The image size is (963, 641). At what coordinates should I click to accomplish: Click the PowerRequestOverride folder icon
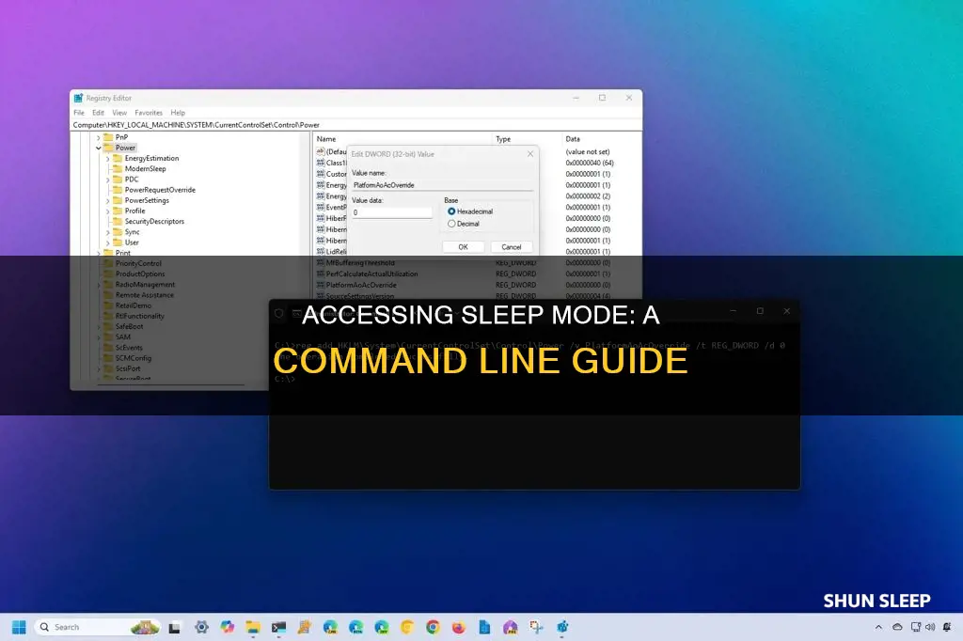pyautogui.click(x=118, y=190)
